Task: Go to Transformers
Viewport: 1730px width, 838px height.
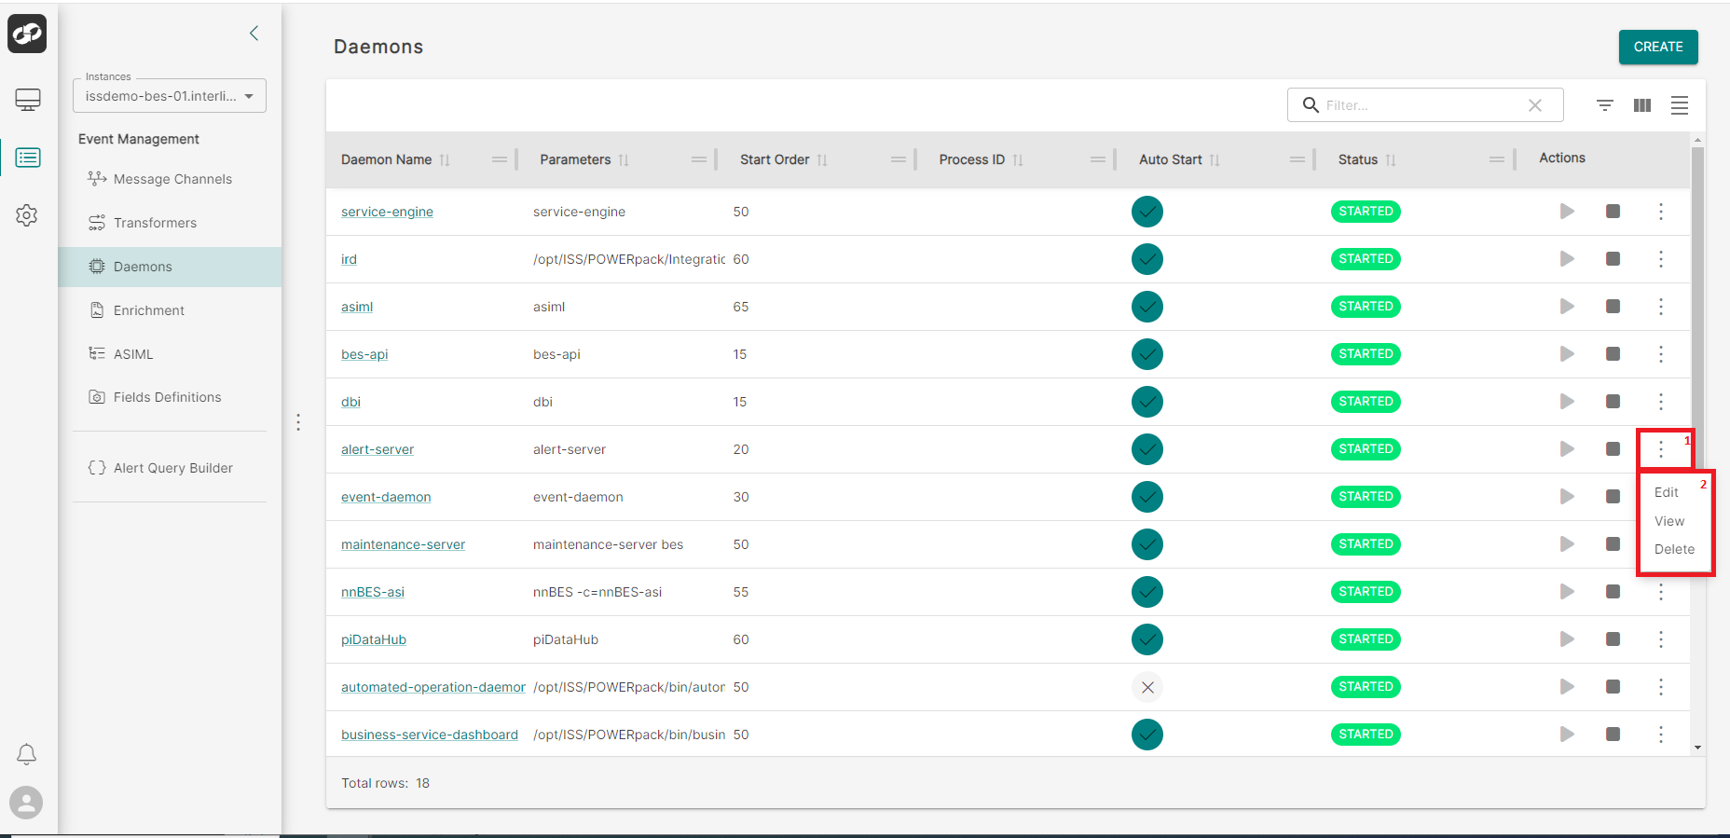Action: pos(155,223)
